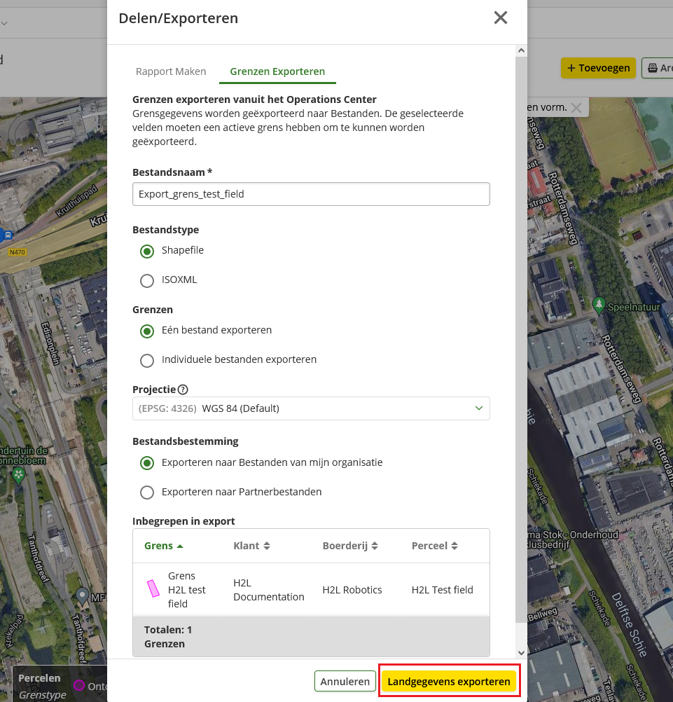Click the pink boundary shape icon

(x=152, y=589)
